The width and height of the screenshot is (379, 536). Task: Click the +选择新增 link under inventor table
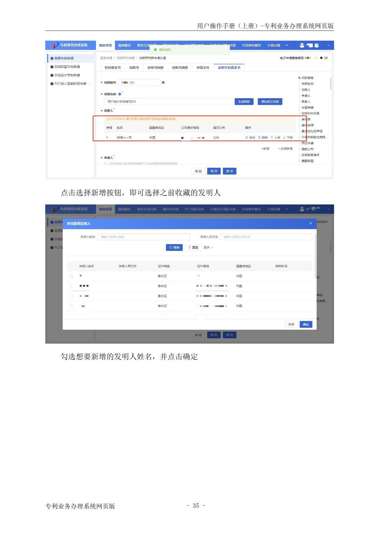coord(285,149)
